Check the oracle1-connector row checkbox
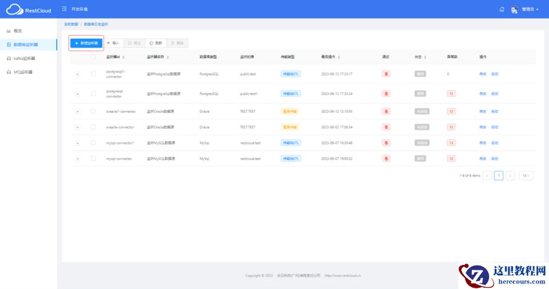This screenshot has width=549, height=289. tap(93, 111)
